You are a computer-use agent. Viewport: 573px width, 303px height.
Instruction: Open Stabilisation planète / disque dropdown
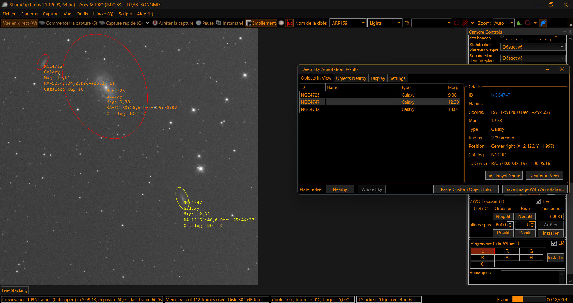(533, 47)
